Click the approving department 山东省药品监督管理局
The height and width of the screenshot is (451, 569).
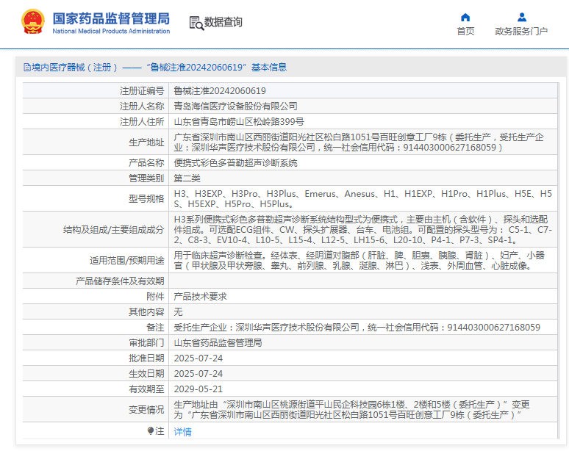(x=218, y=342)
